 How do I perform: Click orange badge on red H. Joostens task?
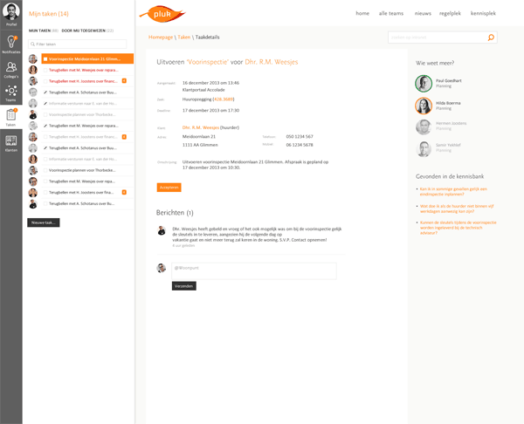click(x=124, y=81)
